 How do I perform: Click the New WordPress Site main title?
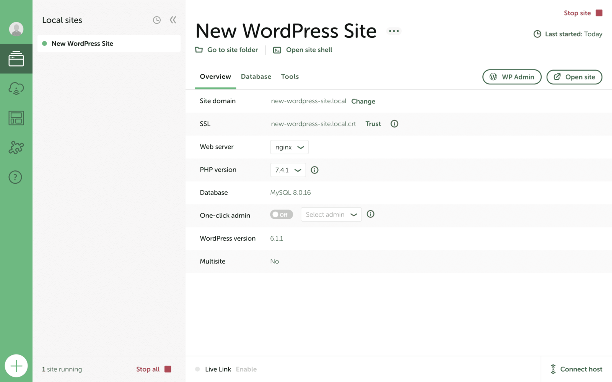286,31
